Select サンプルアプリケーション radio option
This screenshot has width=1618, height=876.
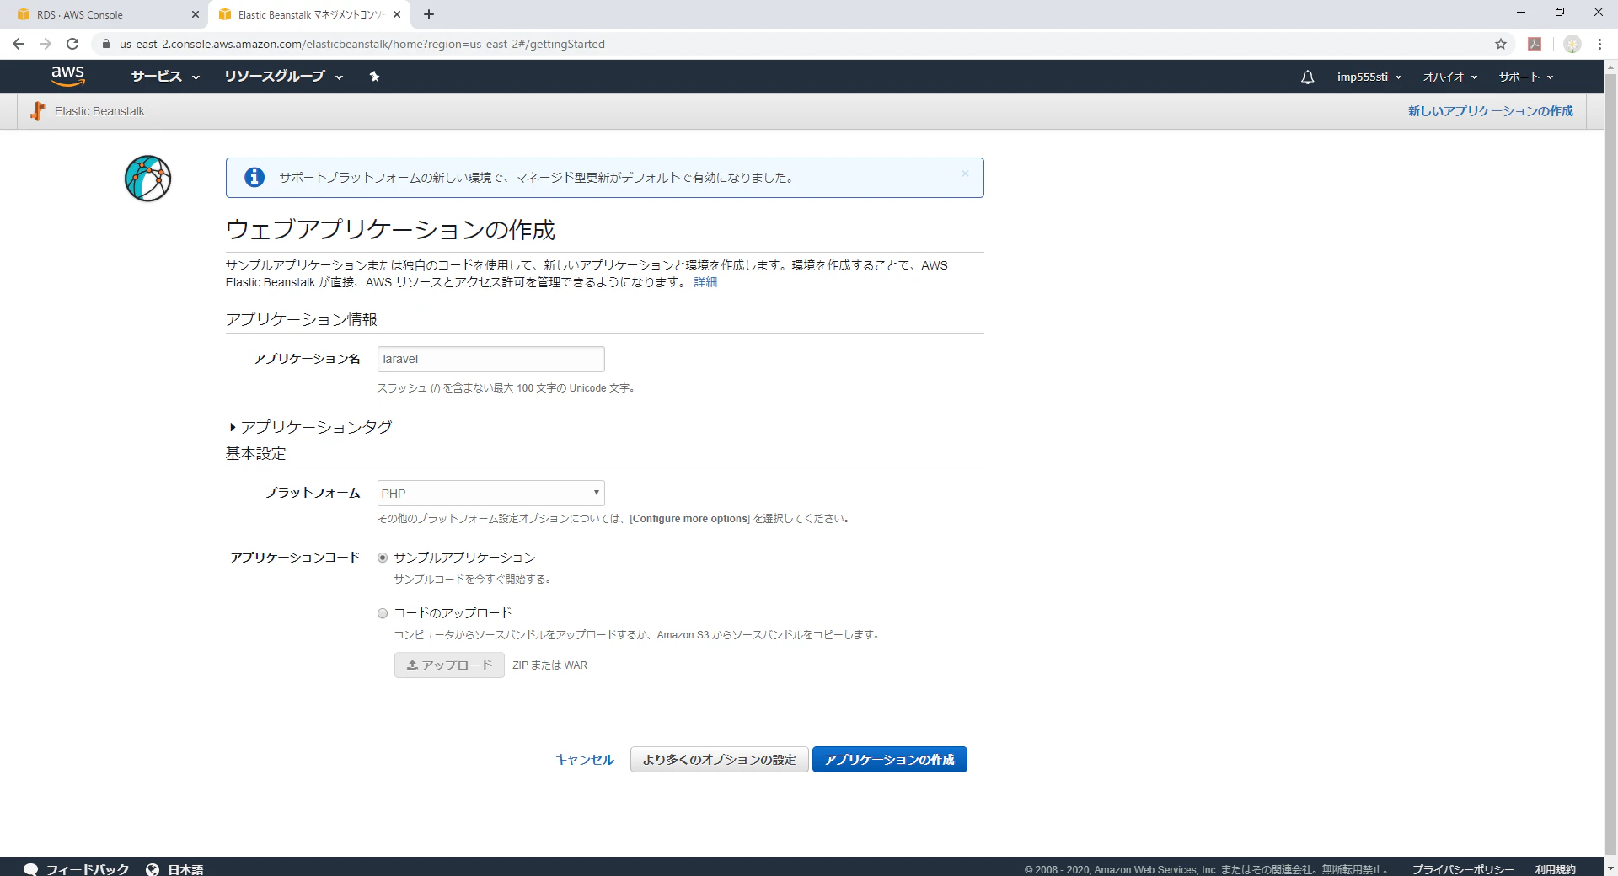(383, 558)
